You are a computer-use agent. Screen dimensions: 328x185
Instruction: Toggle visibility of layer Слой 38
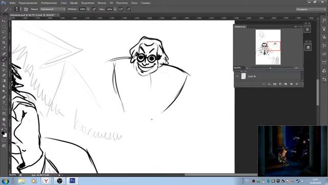click(x=237, y=77)
